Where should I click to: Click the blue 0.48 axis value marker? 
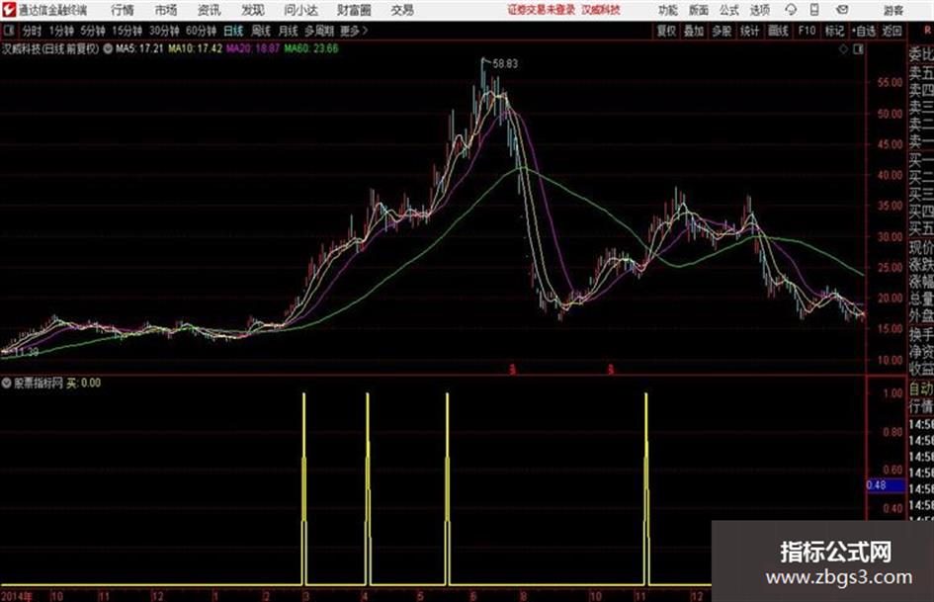tap(886, 485)
